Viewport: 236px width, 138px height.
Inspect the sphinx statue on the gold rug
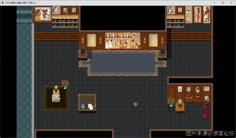(x=56, y=94)
